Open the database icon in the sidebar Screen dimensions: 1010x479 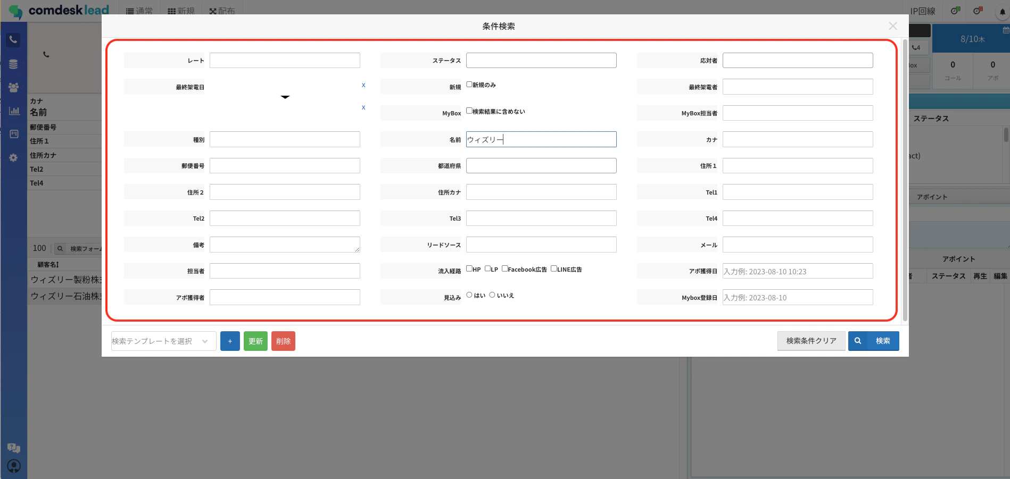point(13,64)
